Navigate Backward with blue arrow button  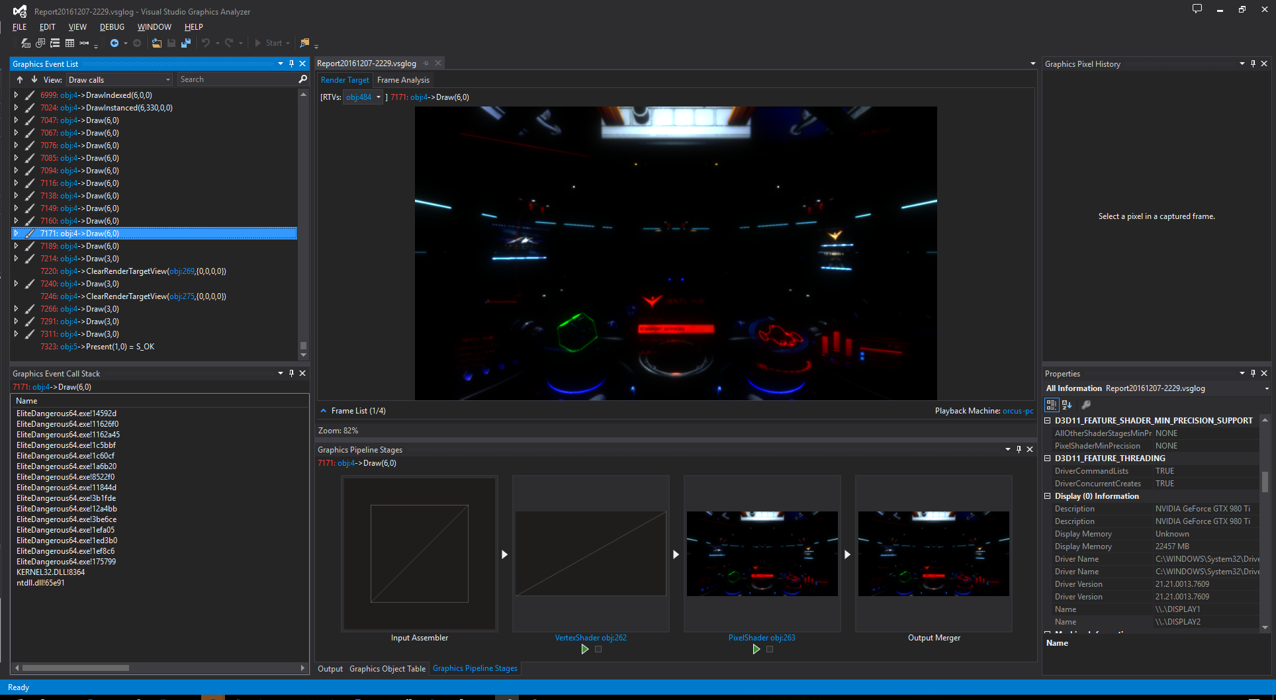coord(114,43)
